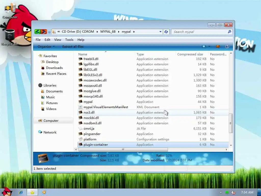Open the views dropdown arrow
This screenshot has width=261, height=196.
click(x=209, y=46)
